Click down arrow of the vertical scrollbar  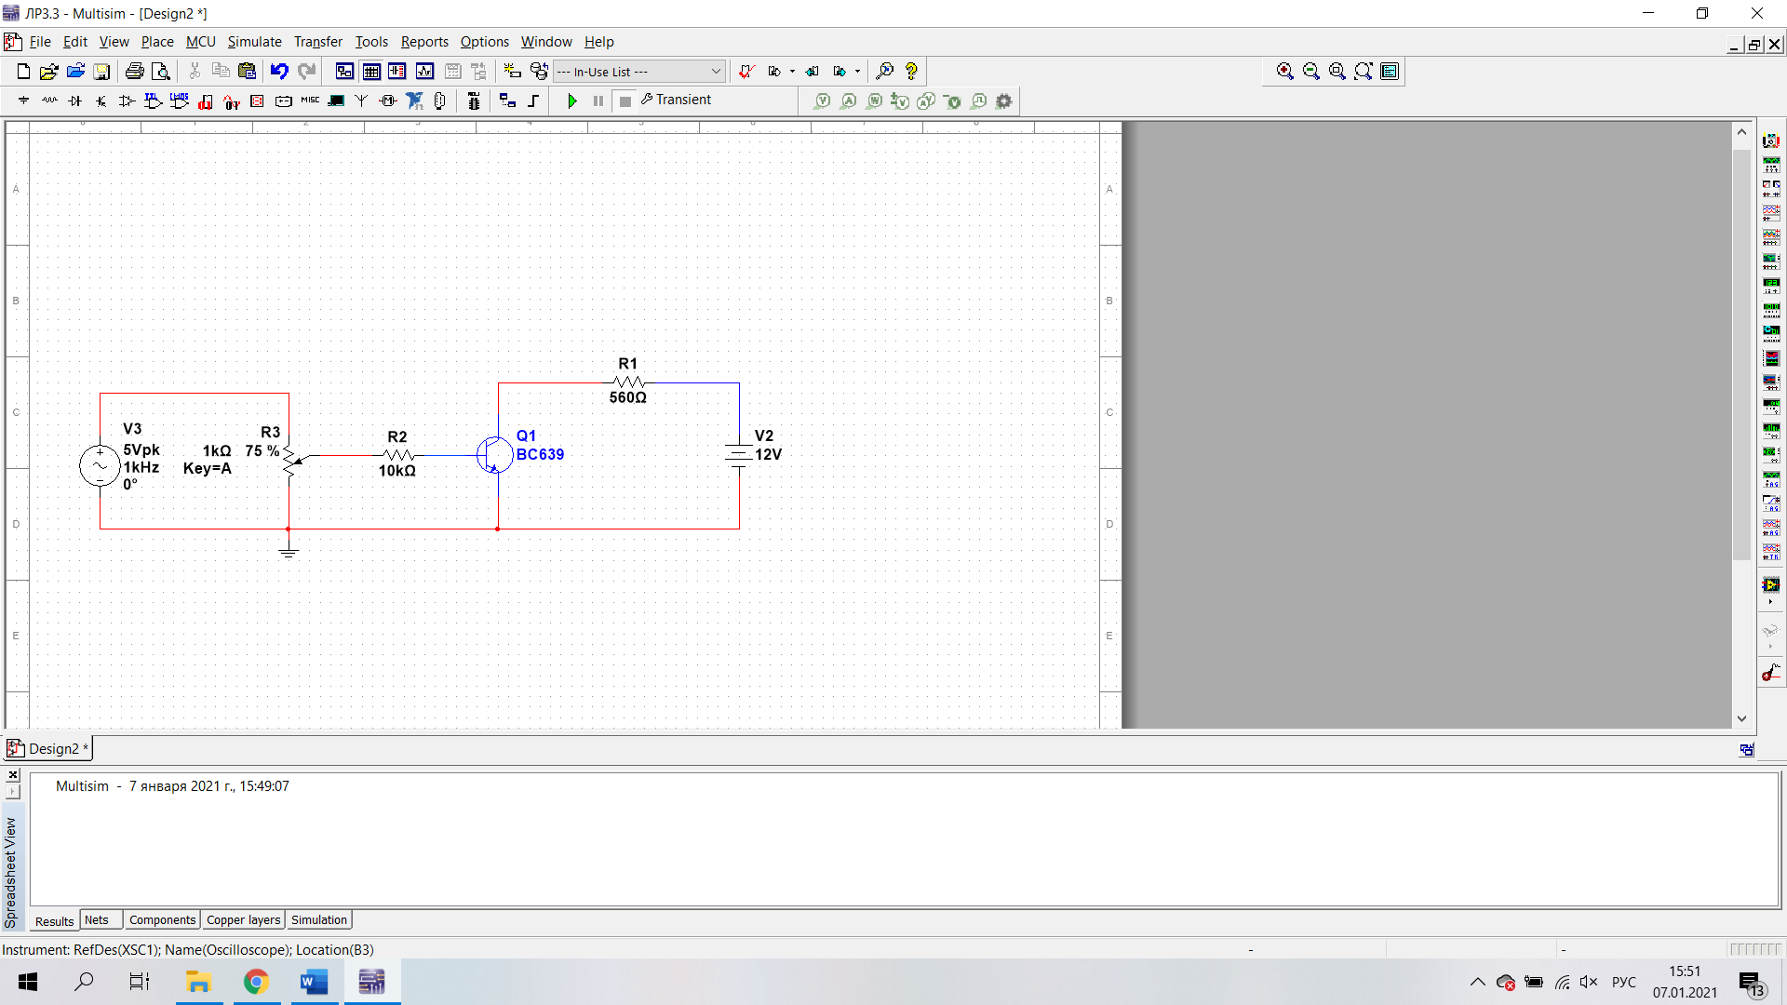click(x=1741, y=718)
